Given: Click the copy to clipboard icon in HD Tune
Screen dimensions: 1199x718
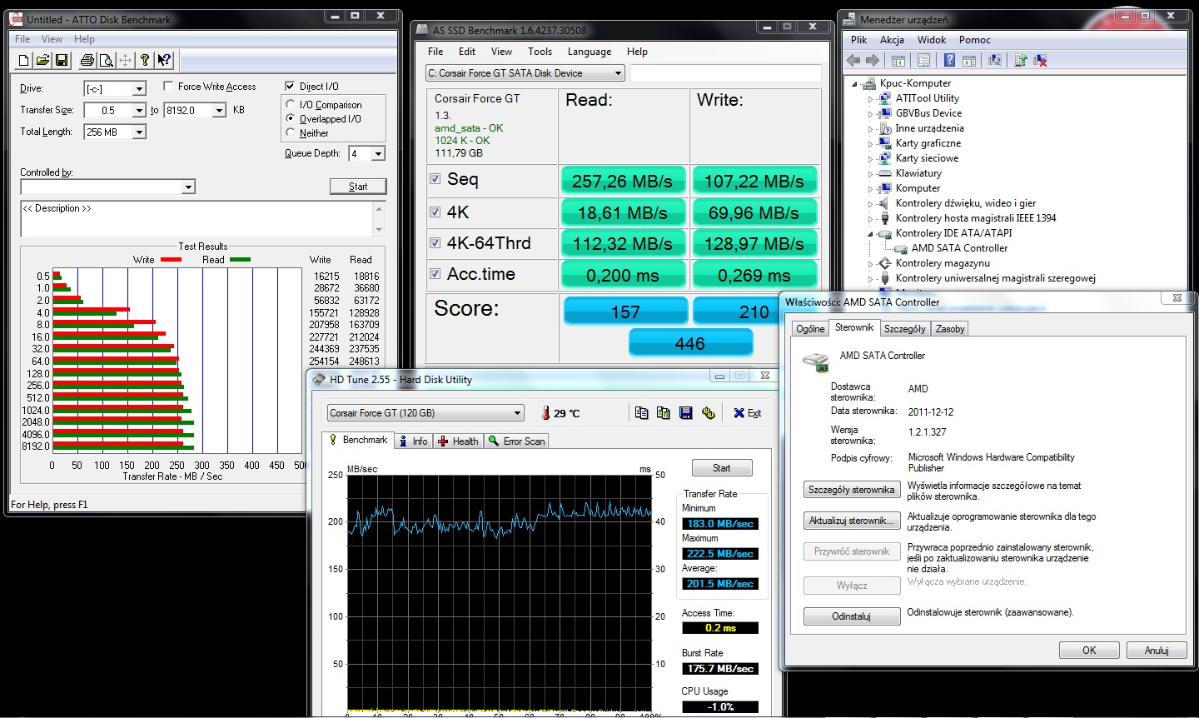Looking at the screenshot, I should pos(641,413).
